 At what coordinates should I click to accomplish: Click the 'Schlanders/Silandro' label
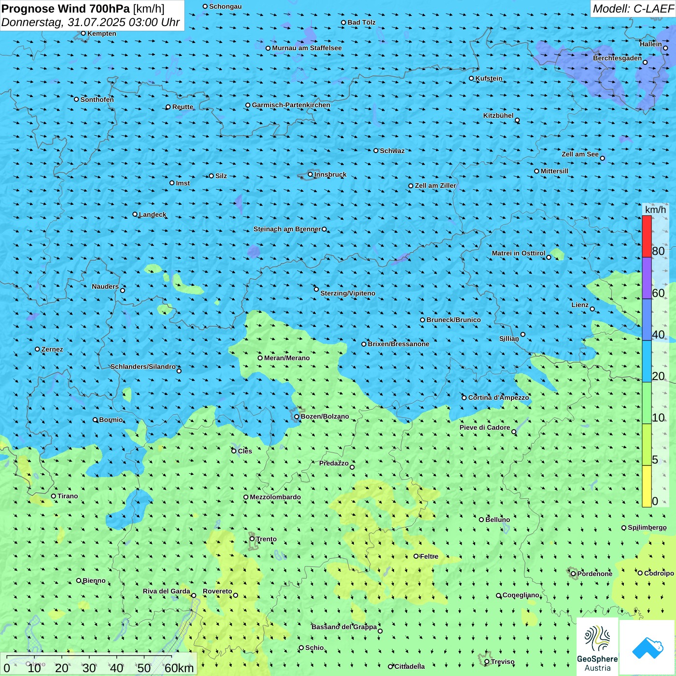pos(143,366)
